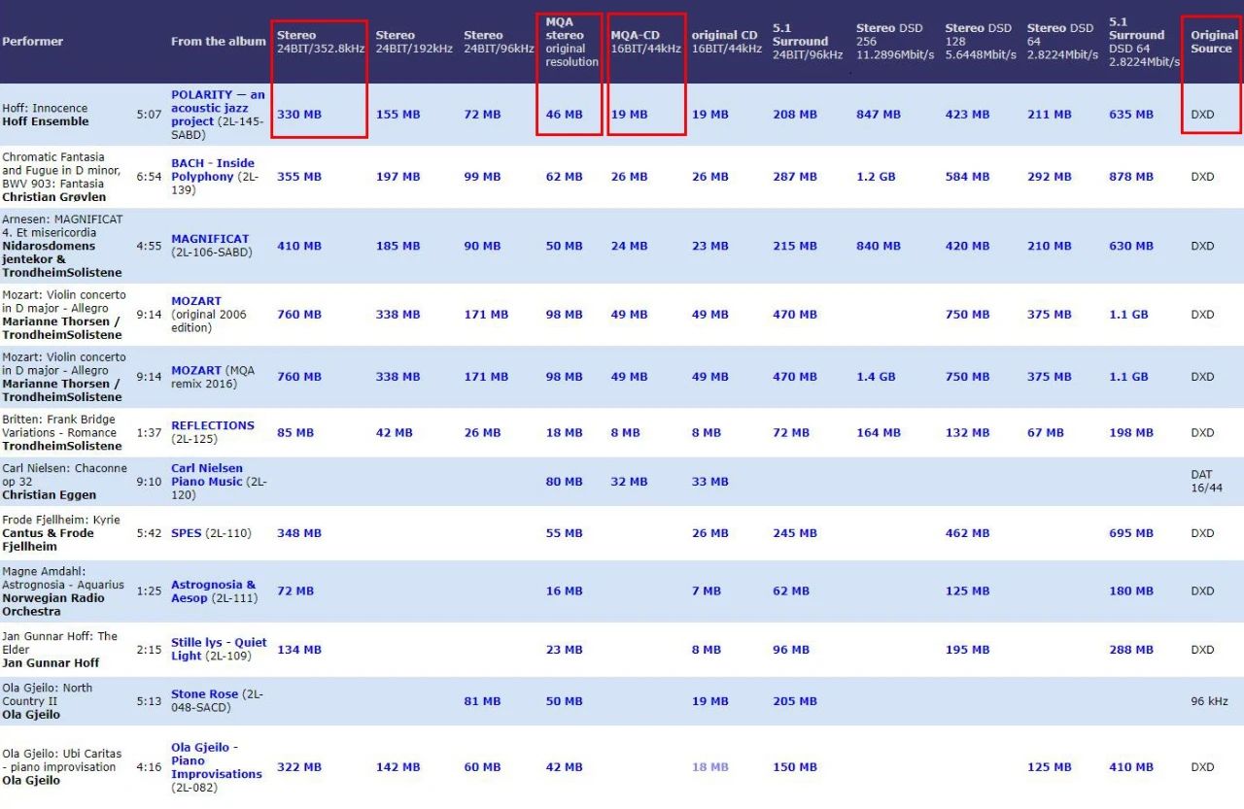Open the POLARITY acoustic jazz project album link
Image resolution: width=1244 pixels, height=809 pixels.
[217, 108]
